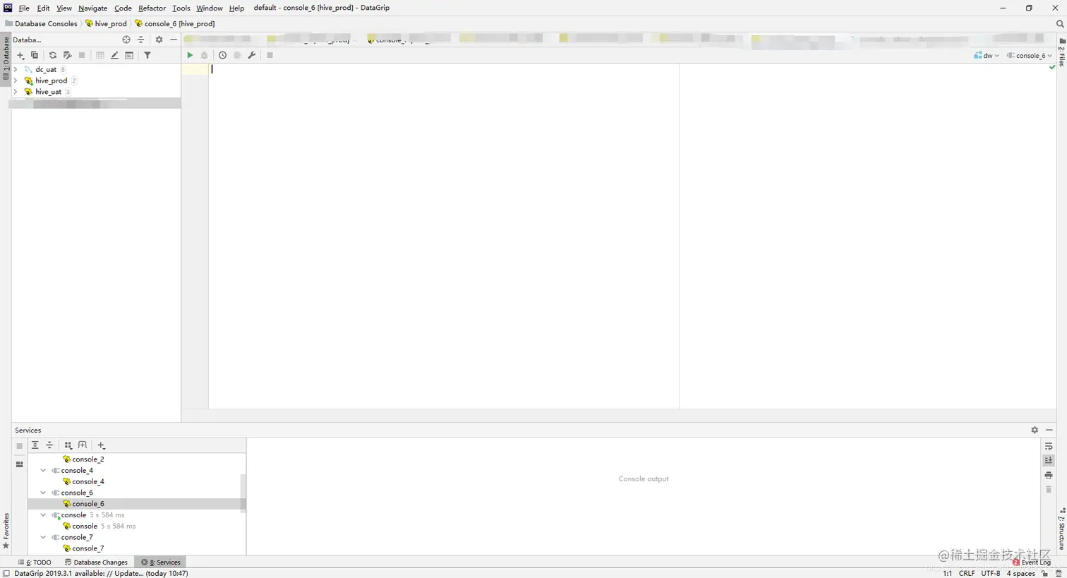Click the search magnifier icon at top right

pyautogui.click(x=1059, y=24)
